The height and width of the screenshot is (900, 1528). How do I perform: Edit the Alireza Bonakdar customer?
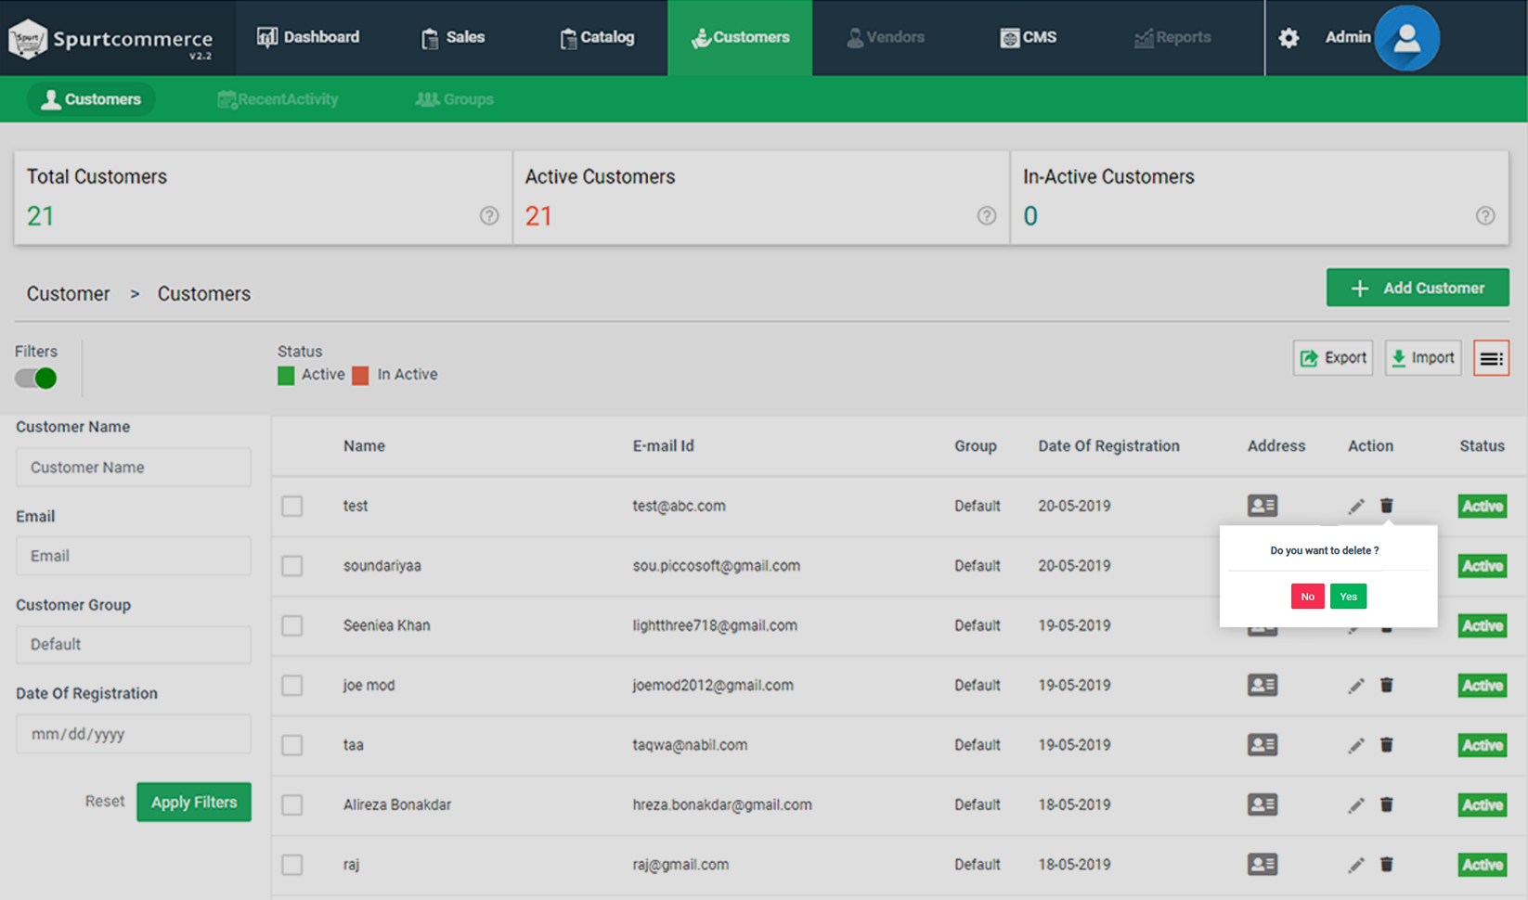[x=1356, y=804]
